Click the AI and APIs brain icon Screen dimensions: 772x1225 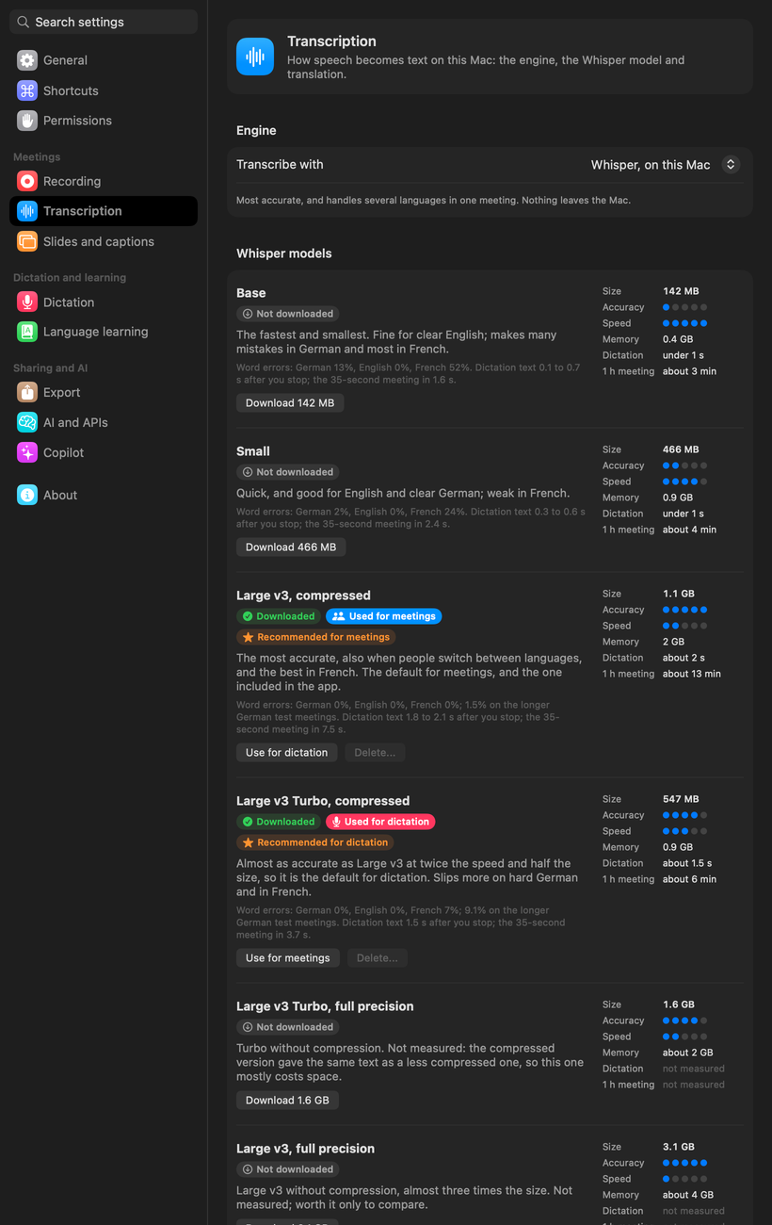(x=27, y=422)
